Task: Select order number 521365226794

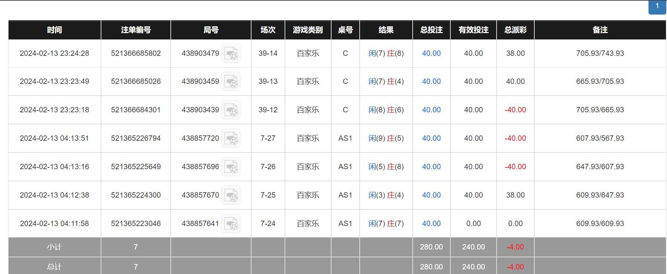Action: tap(136, 138)
